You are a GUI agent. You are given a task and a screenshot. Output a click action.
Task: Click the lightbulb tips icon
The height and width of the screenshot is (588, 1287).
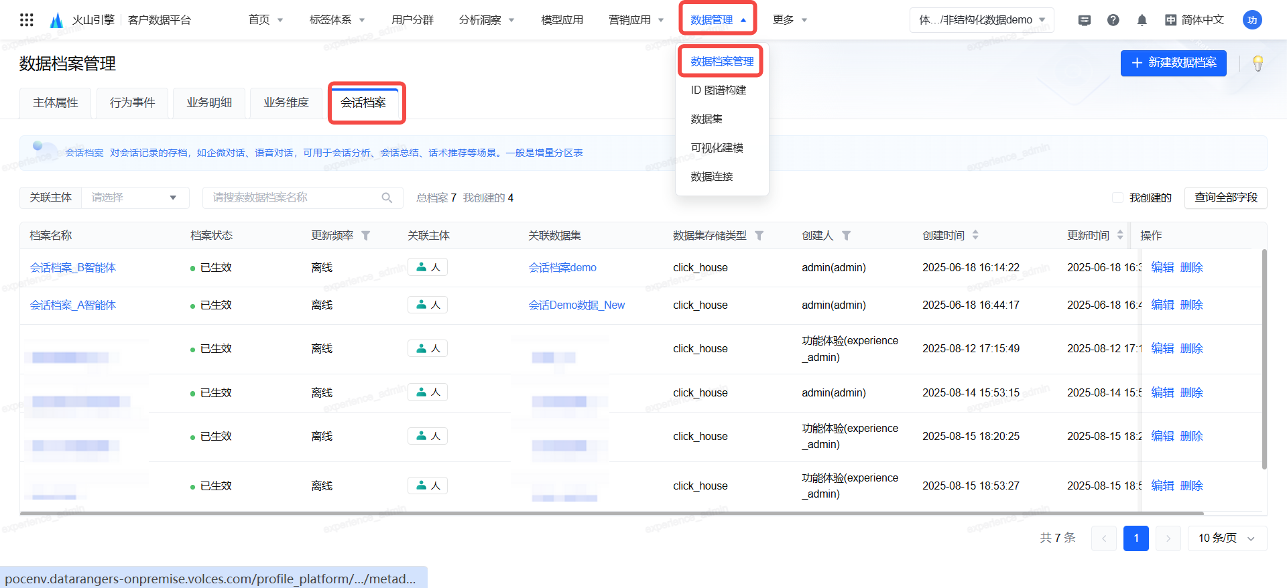point(1258,64)
